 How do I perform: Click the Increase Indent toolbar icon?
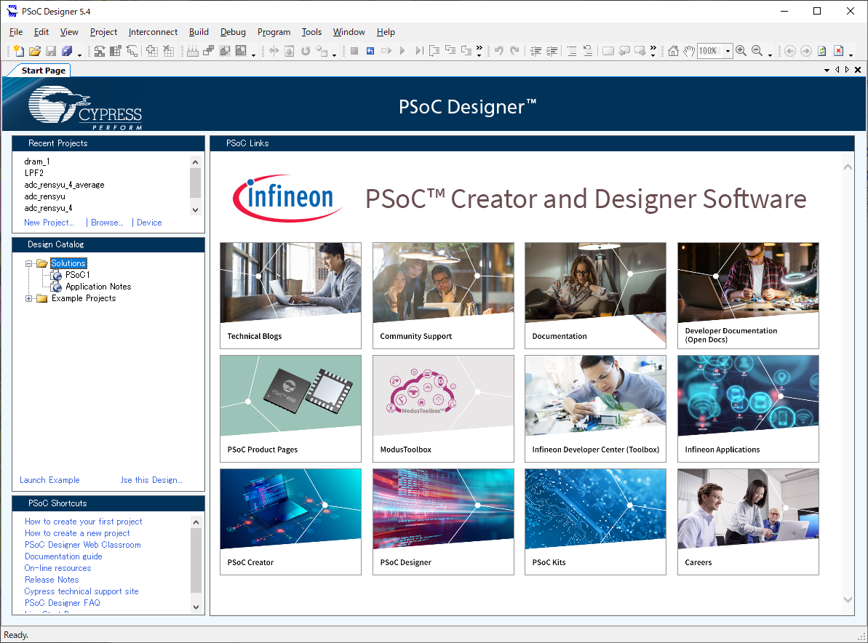tap(552, 51)
